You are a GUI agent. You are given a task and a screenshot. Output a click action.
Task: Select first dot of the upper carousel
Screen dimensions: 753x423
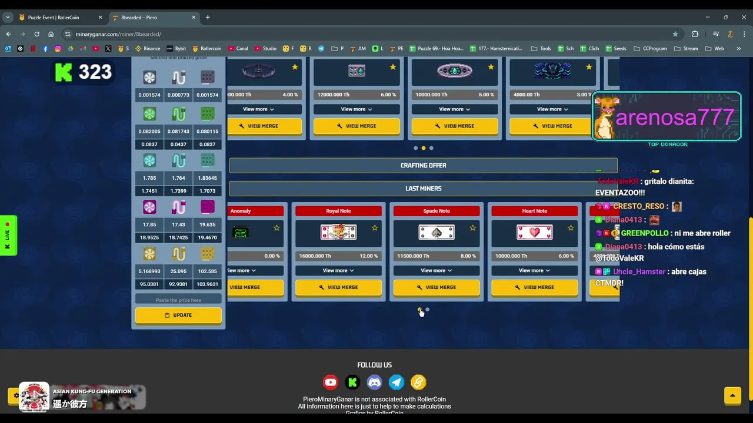coord(415,148)
